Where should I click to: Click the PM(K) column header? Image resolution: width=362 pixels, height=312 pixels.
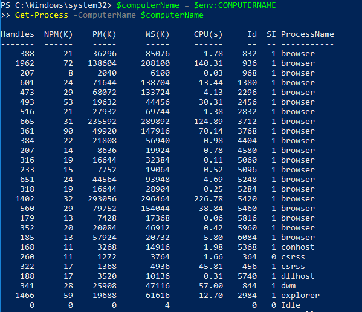coord(105,34)
